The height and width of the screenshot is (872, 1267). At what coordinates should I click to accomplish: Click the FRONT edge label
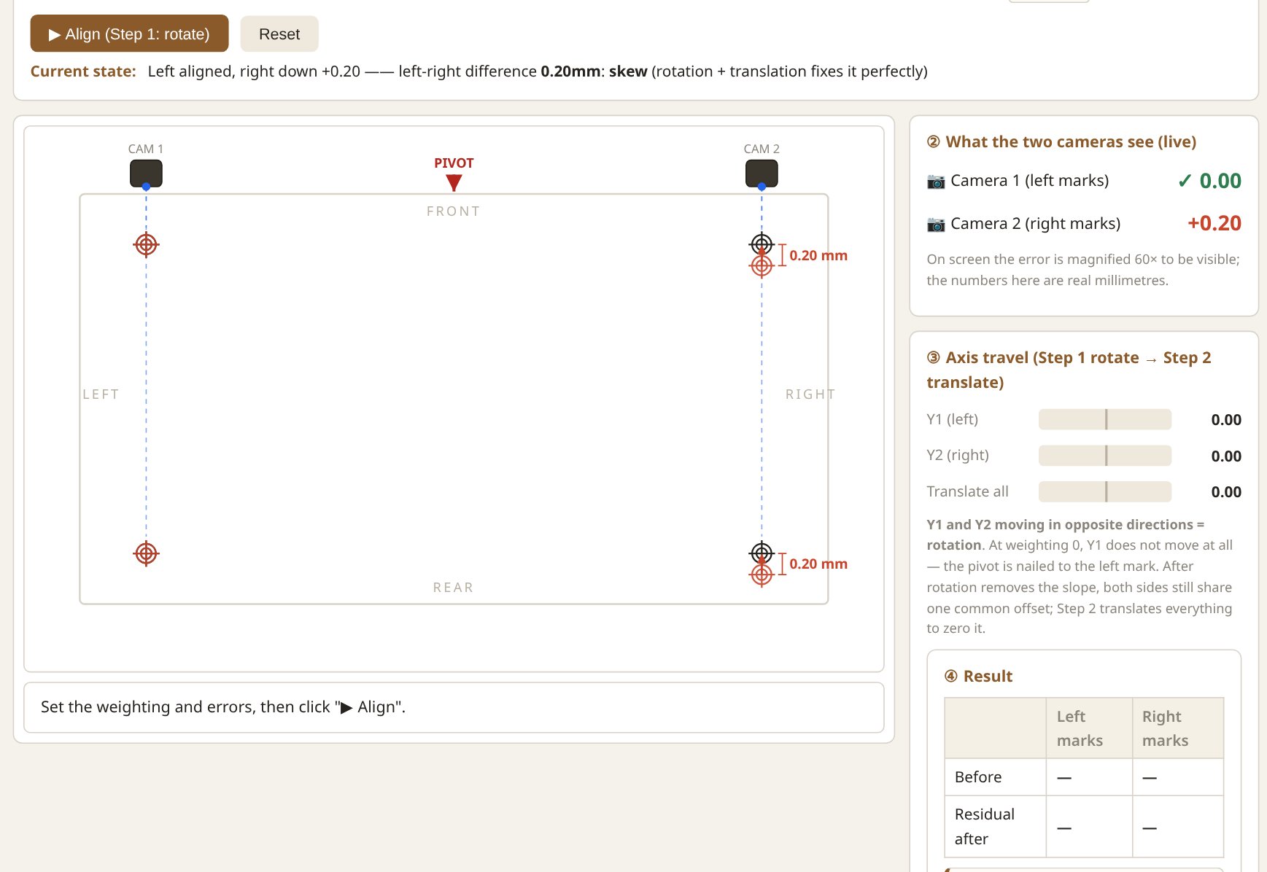(454, 211)
